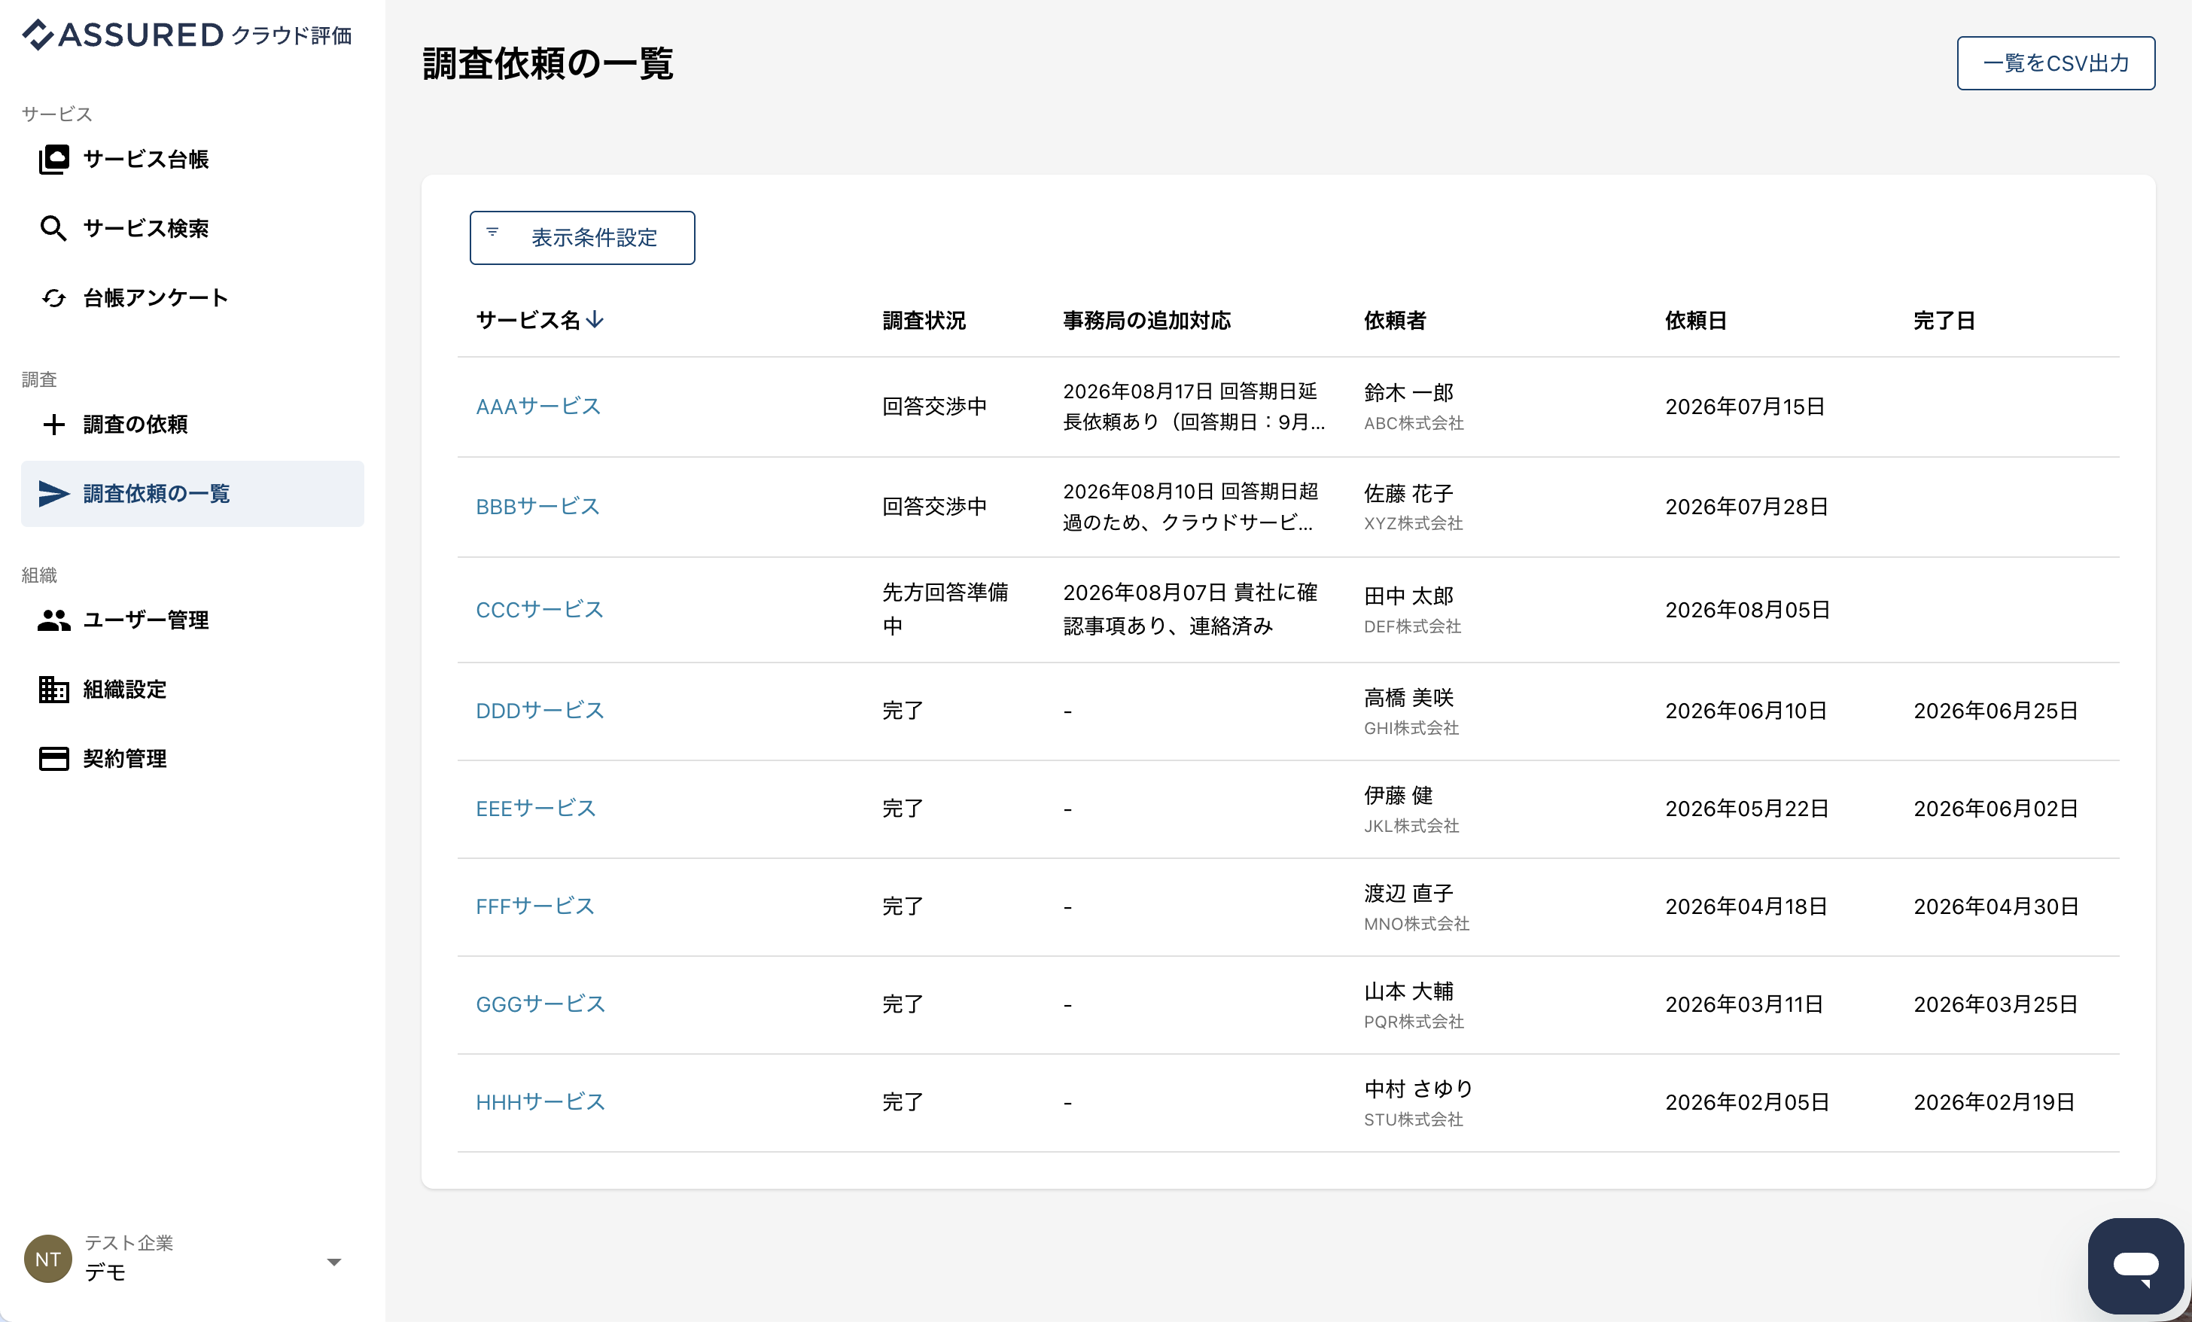Click the filter icon in 表示条件設定
Image resolution: width=2192 pixels, height=1322 pixels.
(x=492, y=231)
